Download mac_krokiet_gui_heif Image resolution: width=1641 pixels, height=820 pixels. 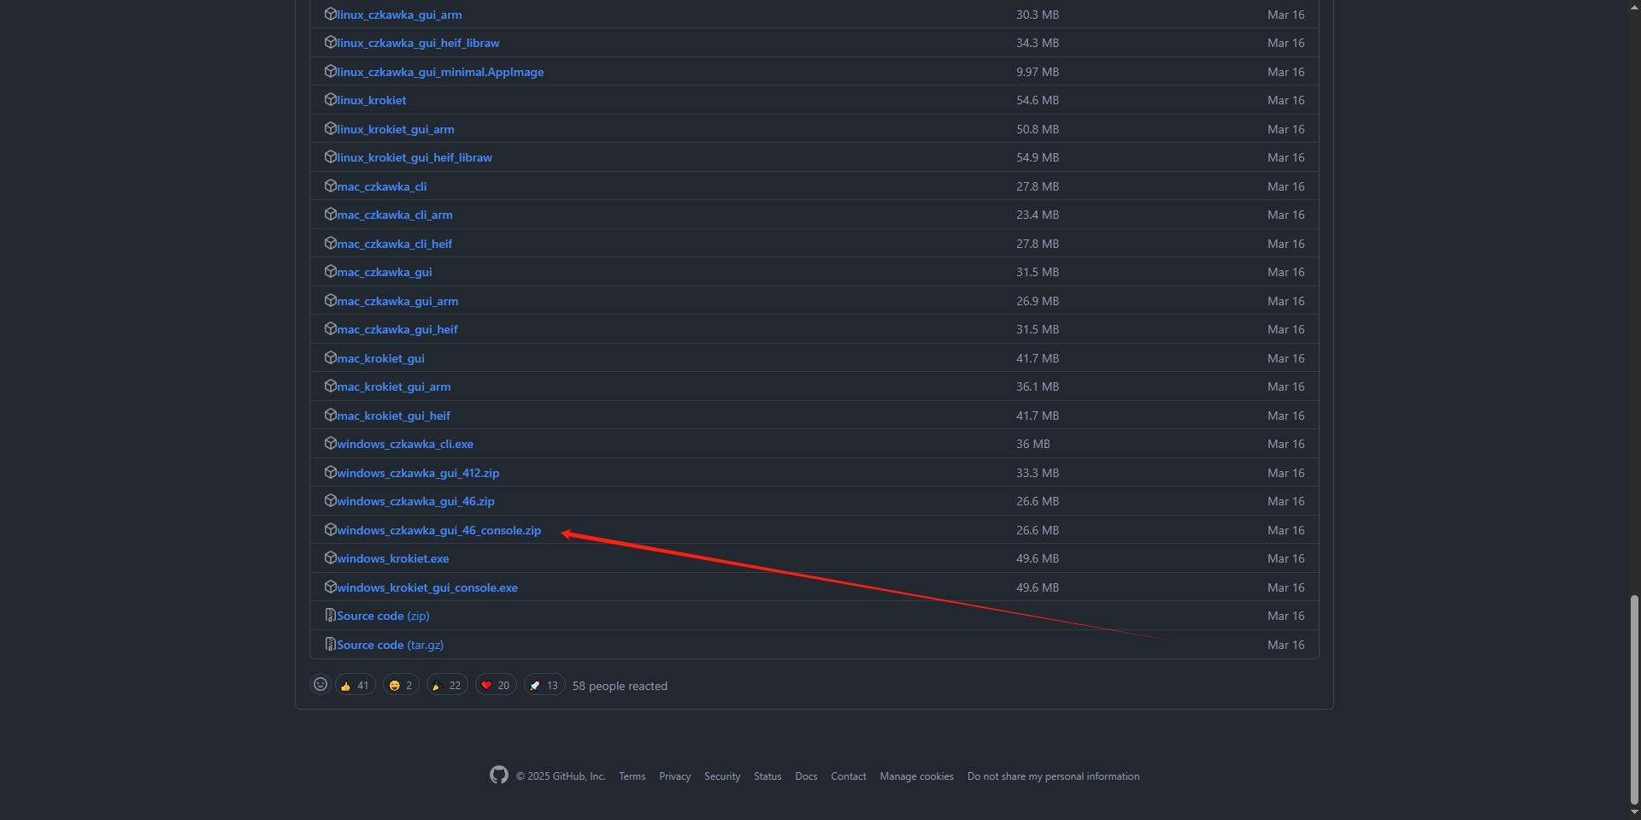pyautogui.click(x=393, y=416)
